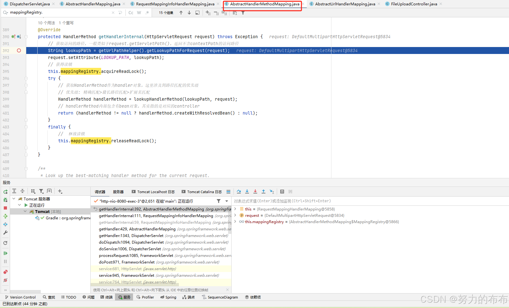Click Step Out debugger icon
Viewport: 509px width, 308px height.
click(x=264, y=192)
